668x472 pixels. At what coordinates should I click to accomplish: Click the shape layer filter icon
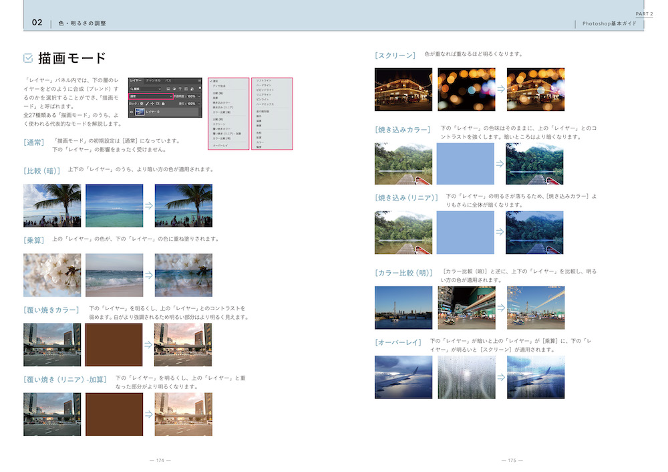[x=186, y=89]
